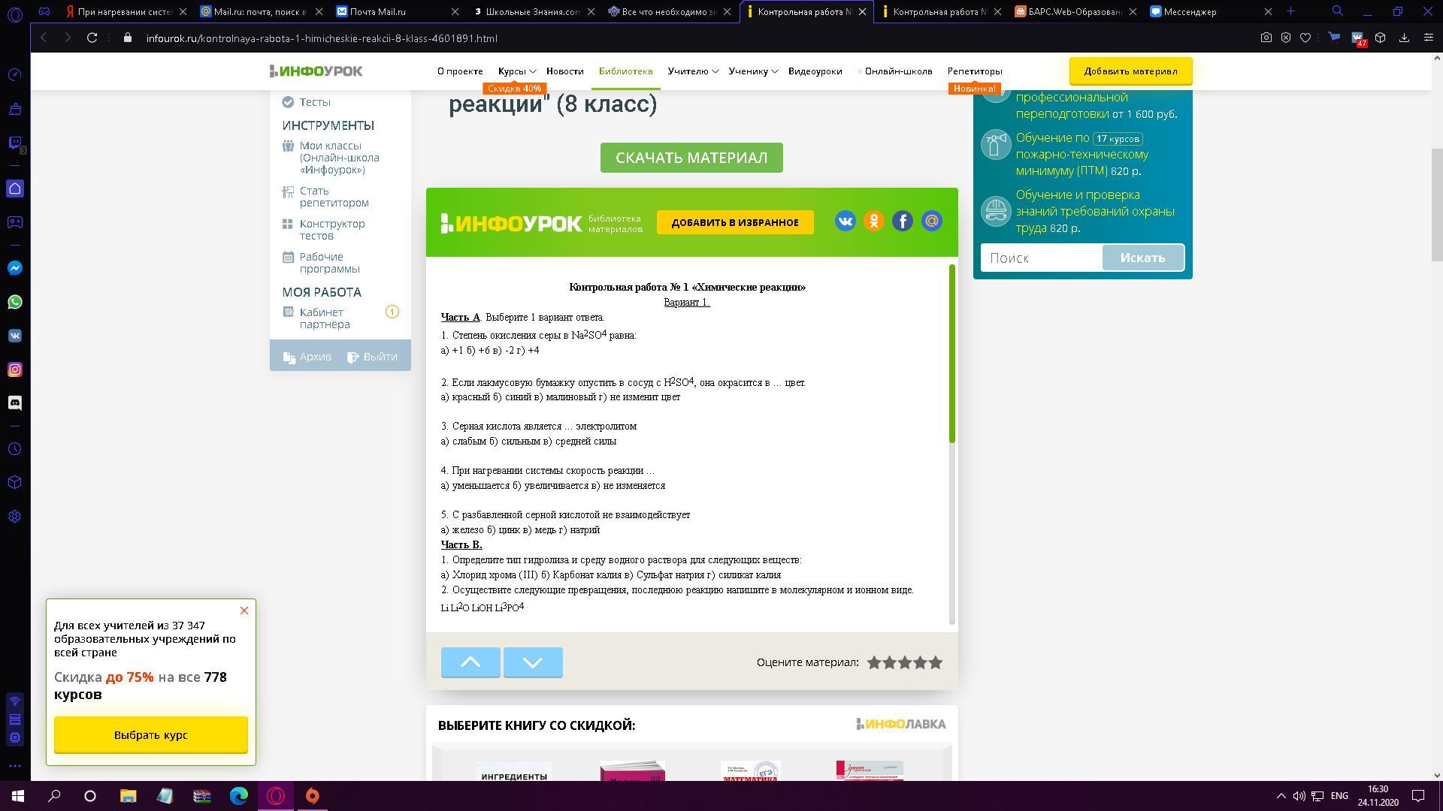Open Microsoft Edge from taskbar
This screenshot has height=811, width=1443.
(239, 796)
